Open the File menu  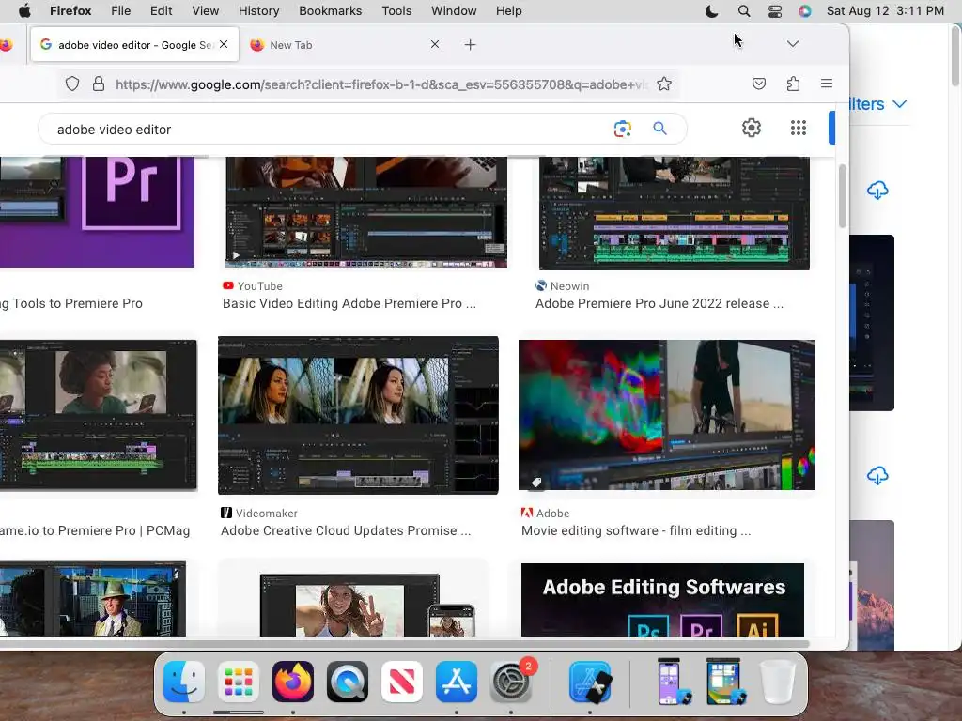click(x=120, y=10)
